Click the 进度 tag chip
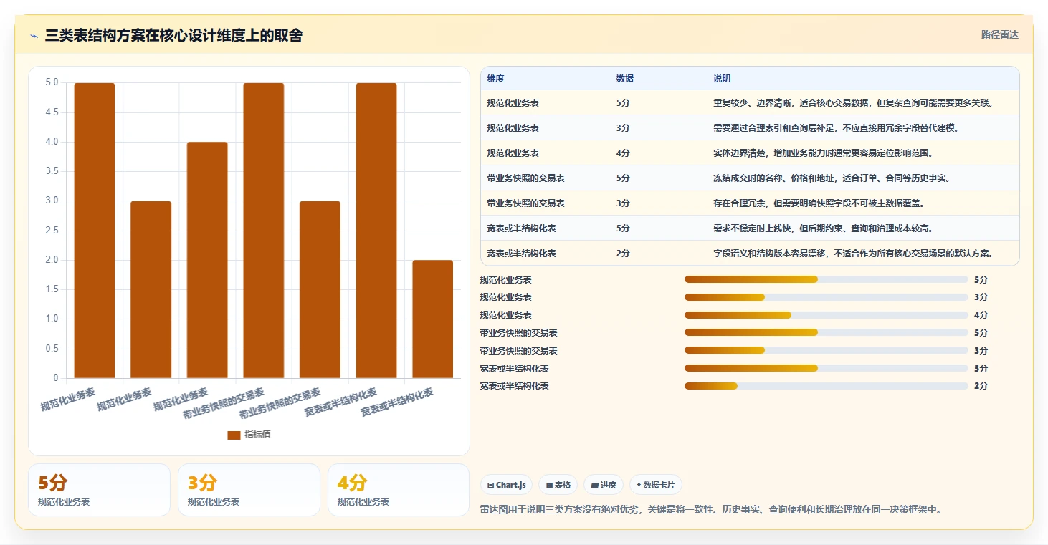1048x545 pixels. [x=604, y=485]
